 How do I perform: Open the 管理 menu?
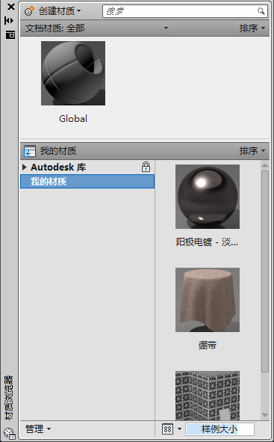click(x=38, y=429)
